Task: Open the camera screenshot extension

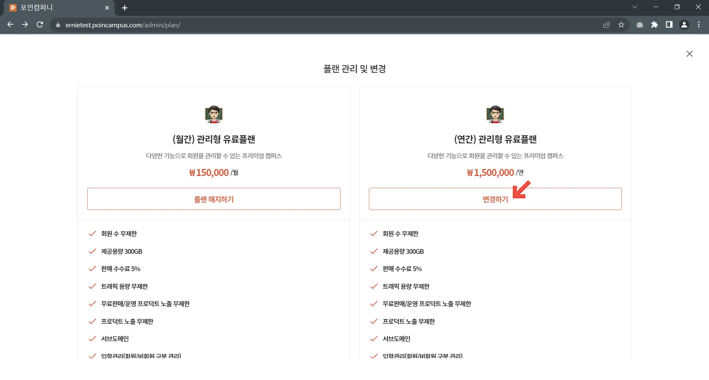Action: point(640,25)
